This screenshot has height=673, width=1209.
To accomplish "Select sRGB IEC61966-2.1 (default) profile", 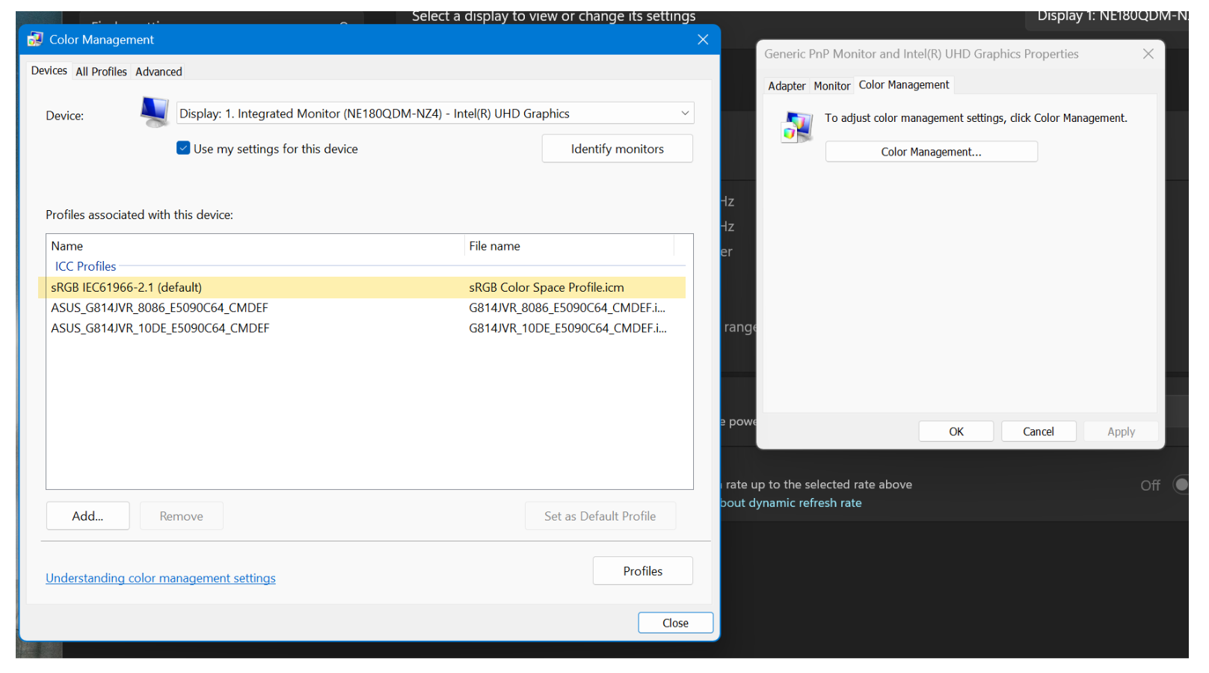I will click(x=362, y=287).
